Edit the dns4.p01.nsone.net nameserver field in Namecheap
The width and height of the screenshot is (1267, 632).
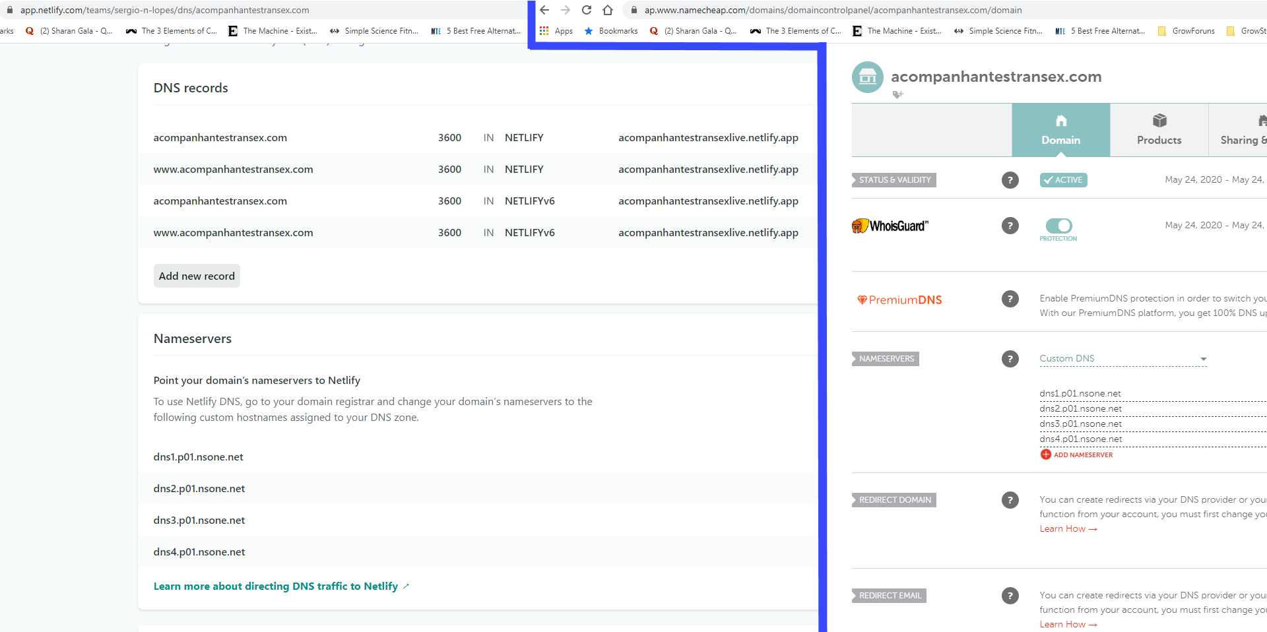coord(1152,439)
